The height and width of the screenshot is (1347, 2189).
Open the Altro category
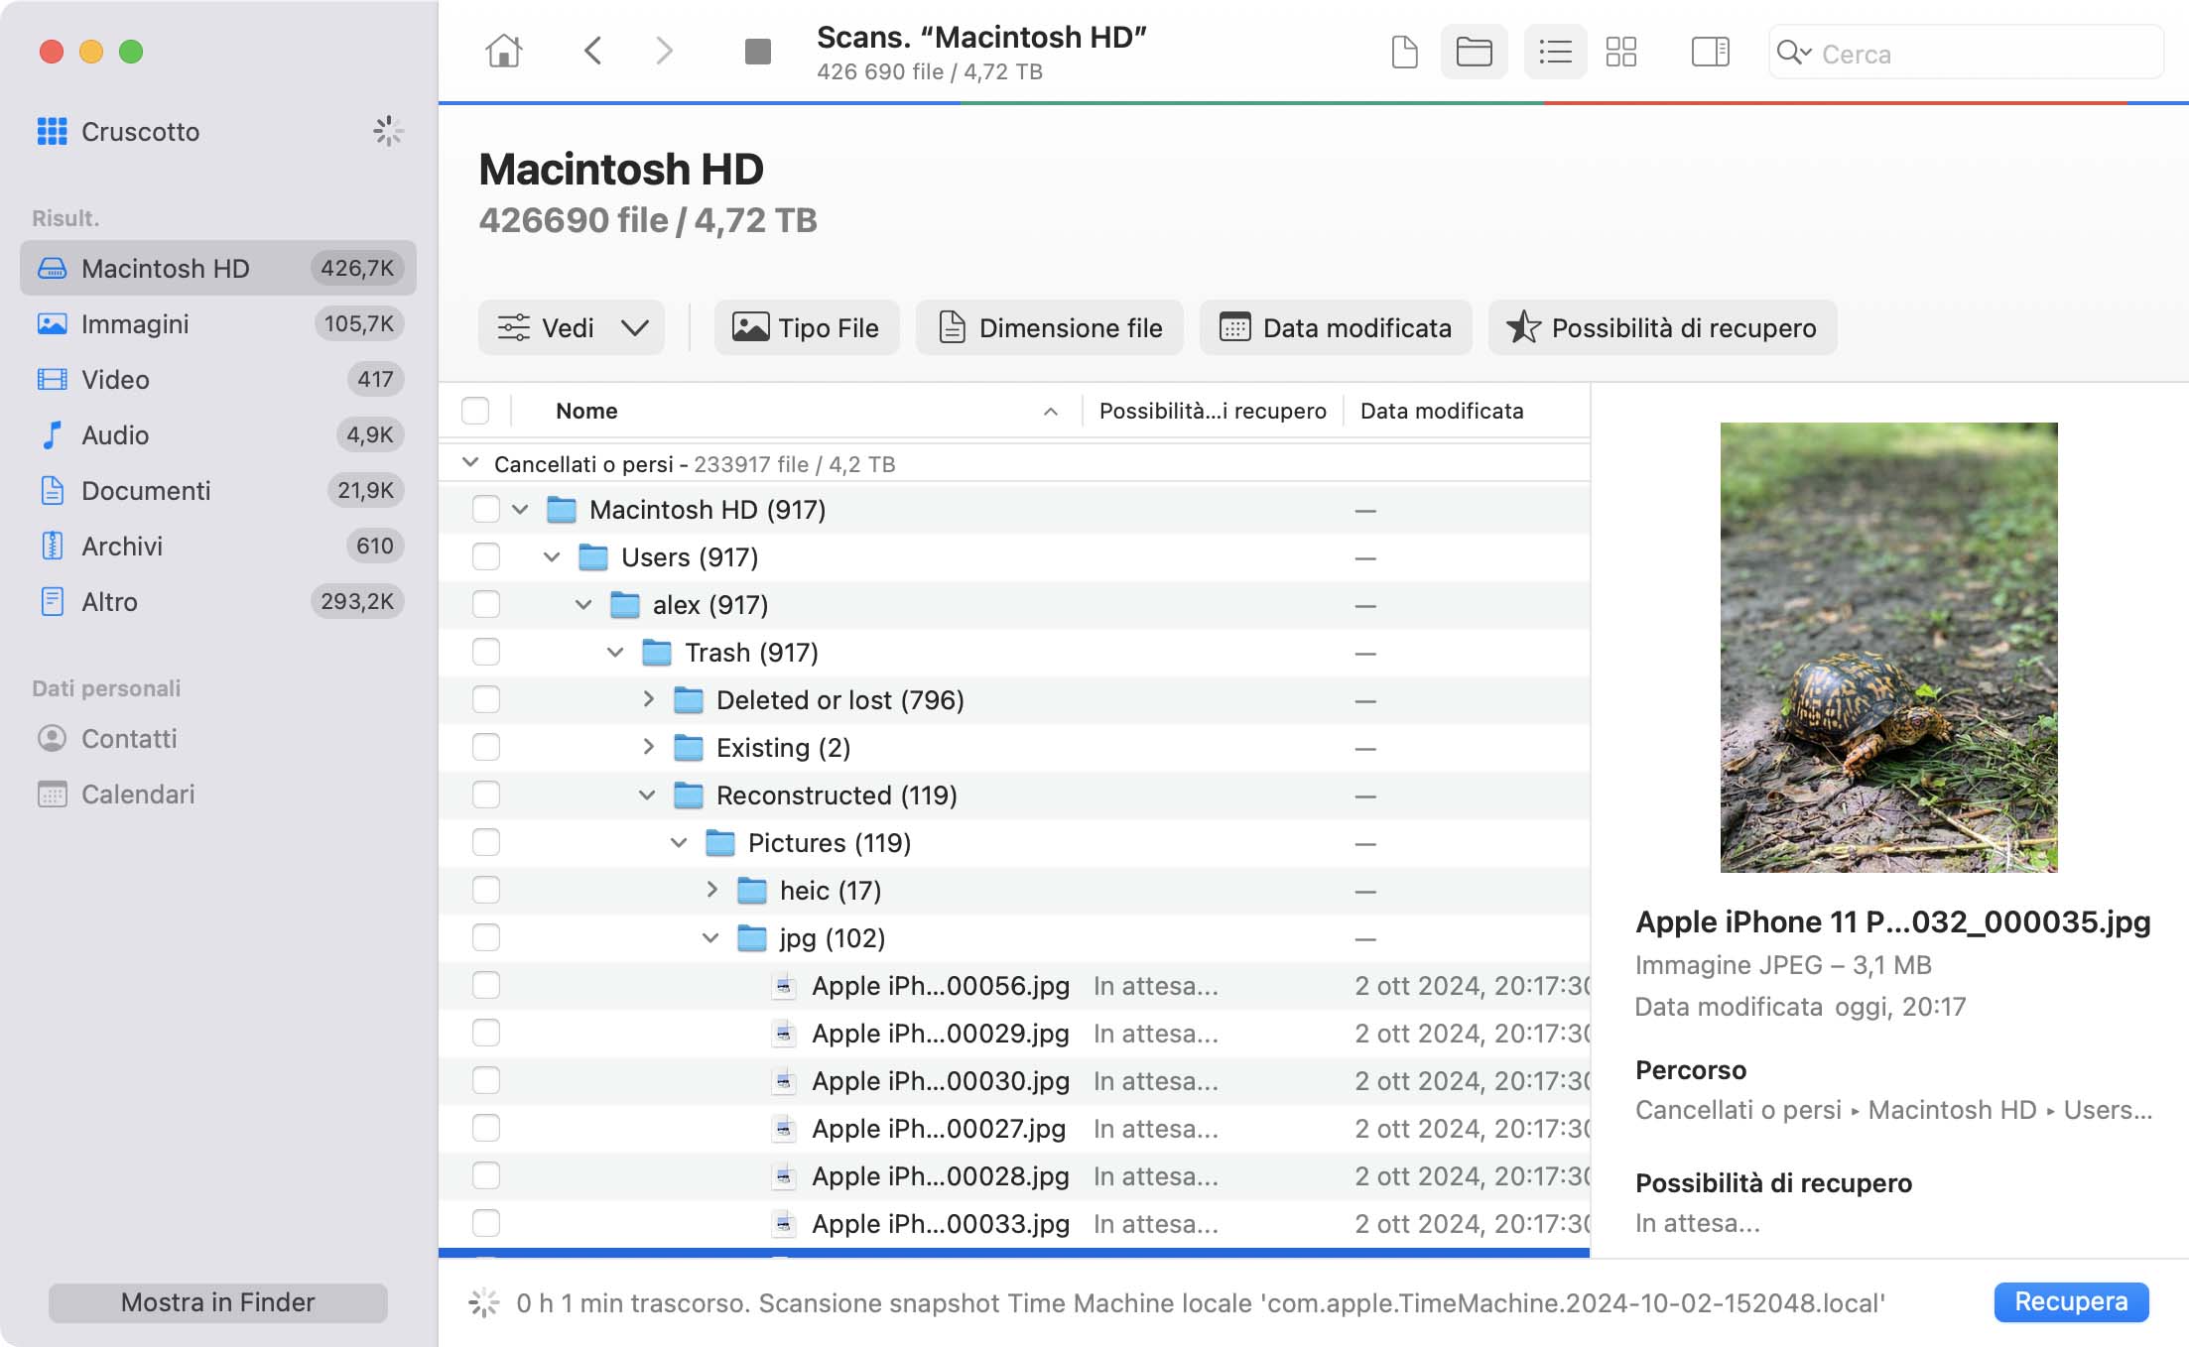pos(218,601)
